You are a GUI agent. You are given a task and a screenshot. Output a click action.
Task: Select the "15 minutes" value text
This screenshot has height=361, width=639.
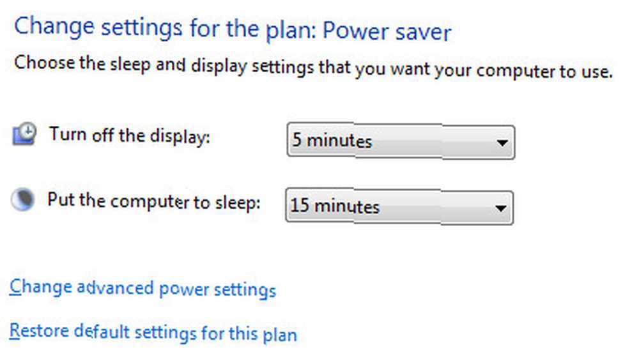click(x=335, y=206)
